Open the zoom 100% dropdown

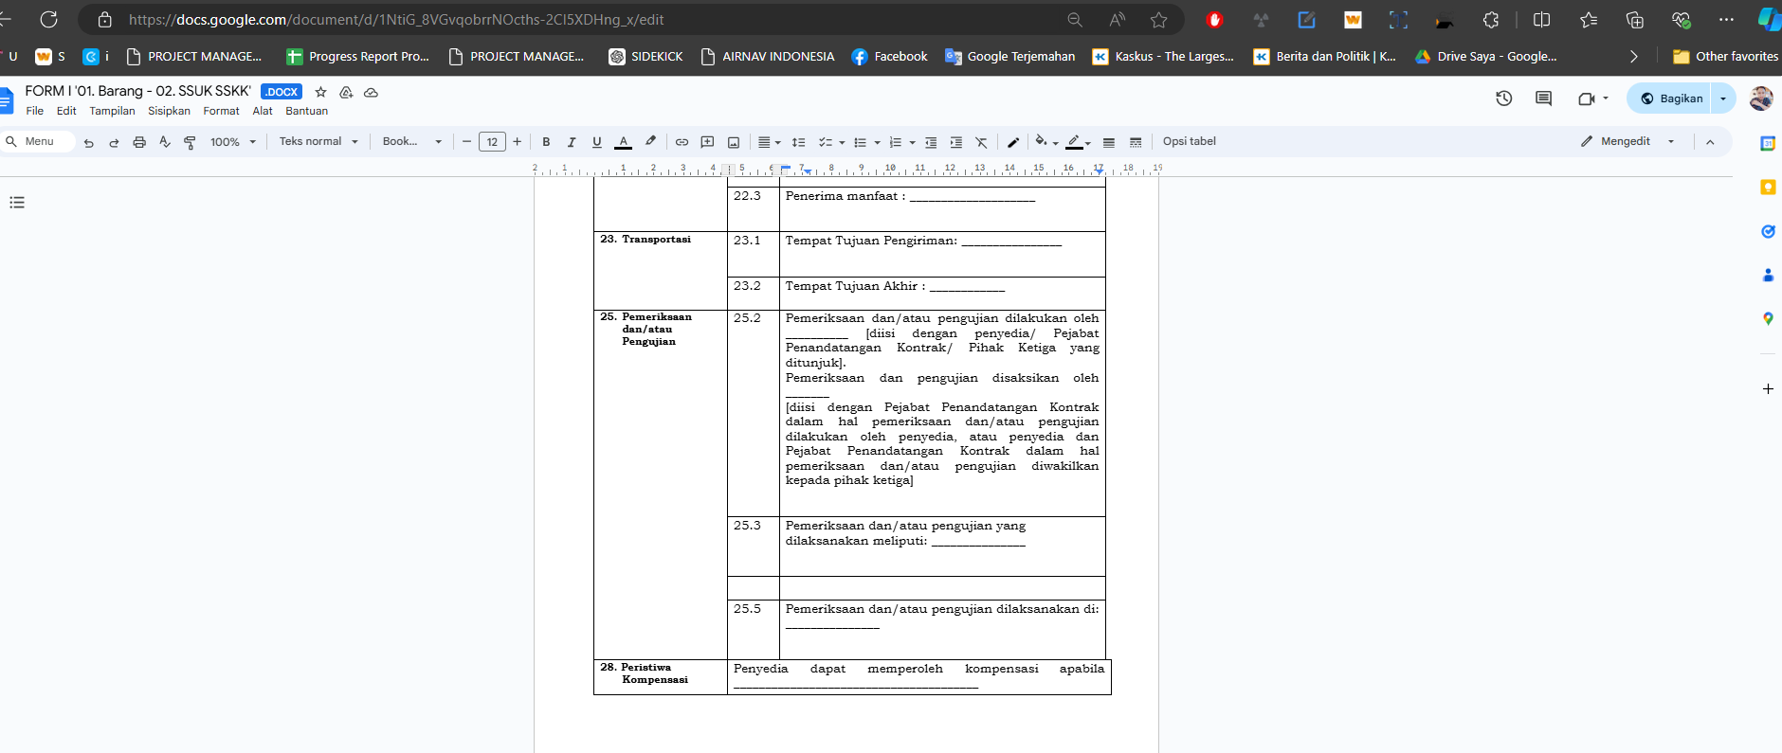coord(233,142)
